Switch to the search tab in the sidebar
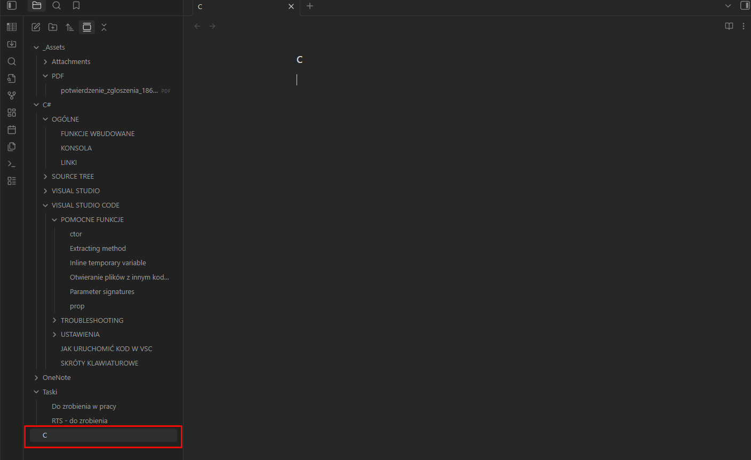Viewport: 751px width, 460px height. point(57,6)
